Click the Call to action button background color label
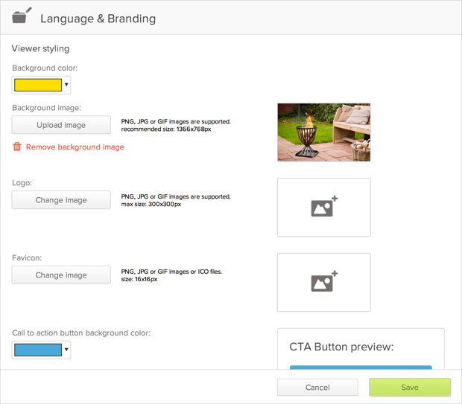 click(81, 333)
